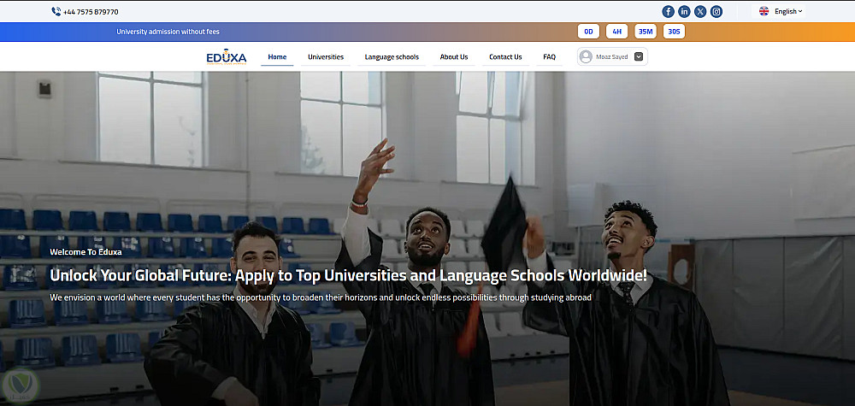
Task: Expand the Moaz Sayed account arrow
Action: tap(639, 56)
